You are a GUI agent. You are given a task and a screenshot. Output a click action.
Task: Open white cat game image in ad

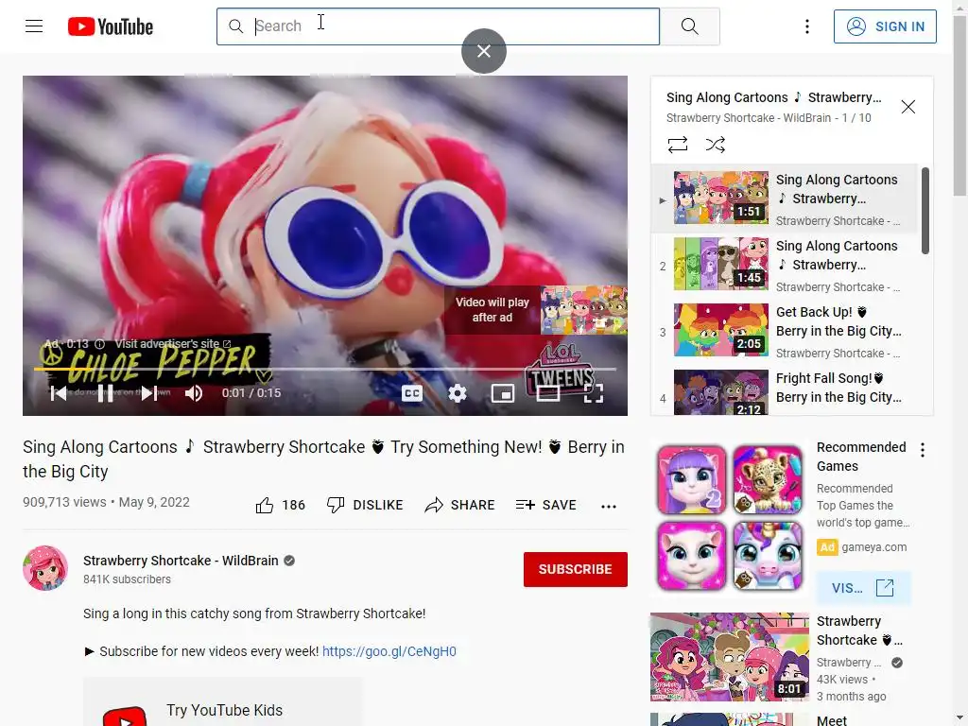click(691, 556)
